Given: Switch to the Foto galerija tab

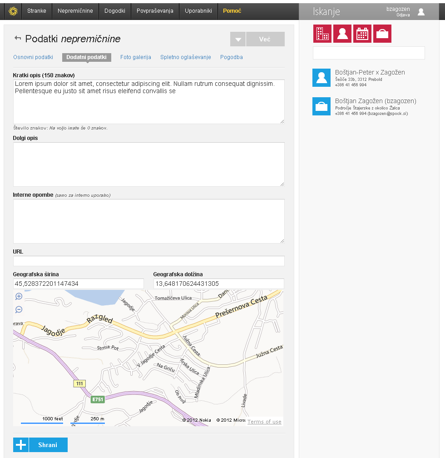Looking at the screenshot, I should tap(135, 57).
